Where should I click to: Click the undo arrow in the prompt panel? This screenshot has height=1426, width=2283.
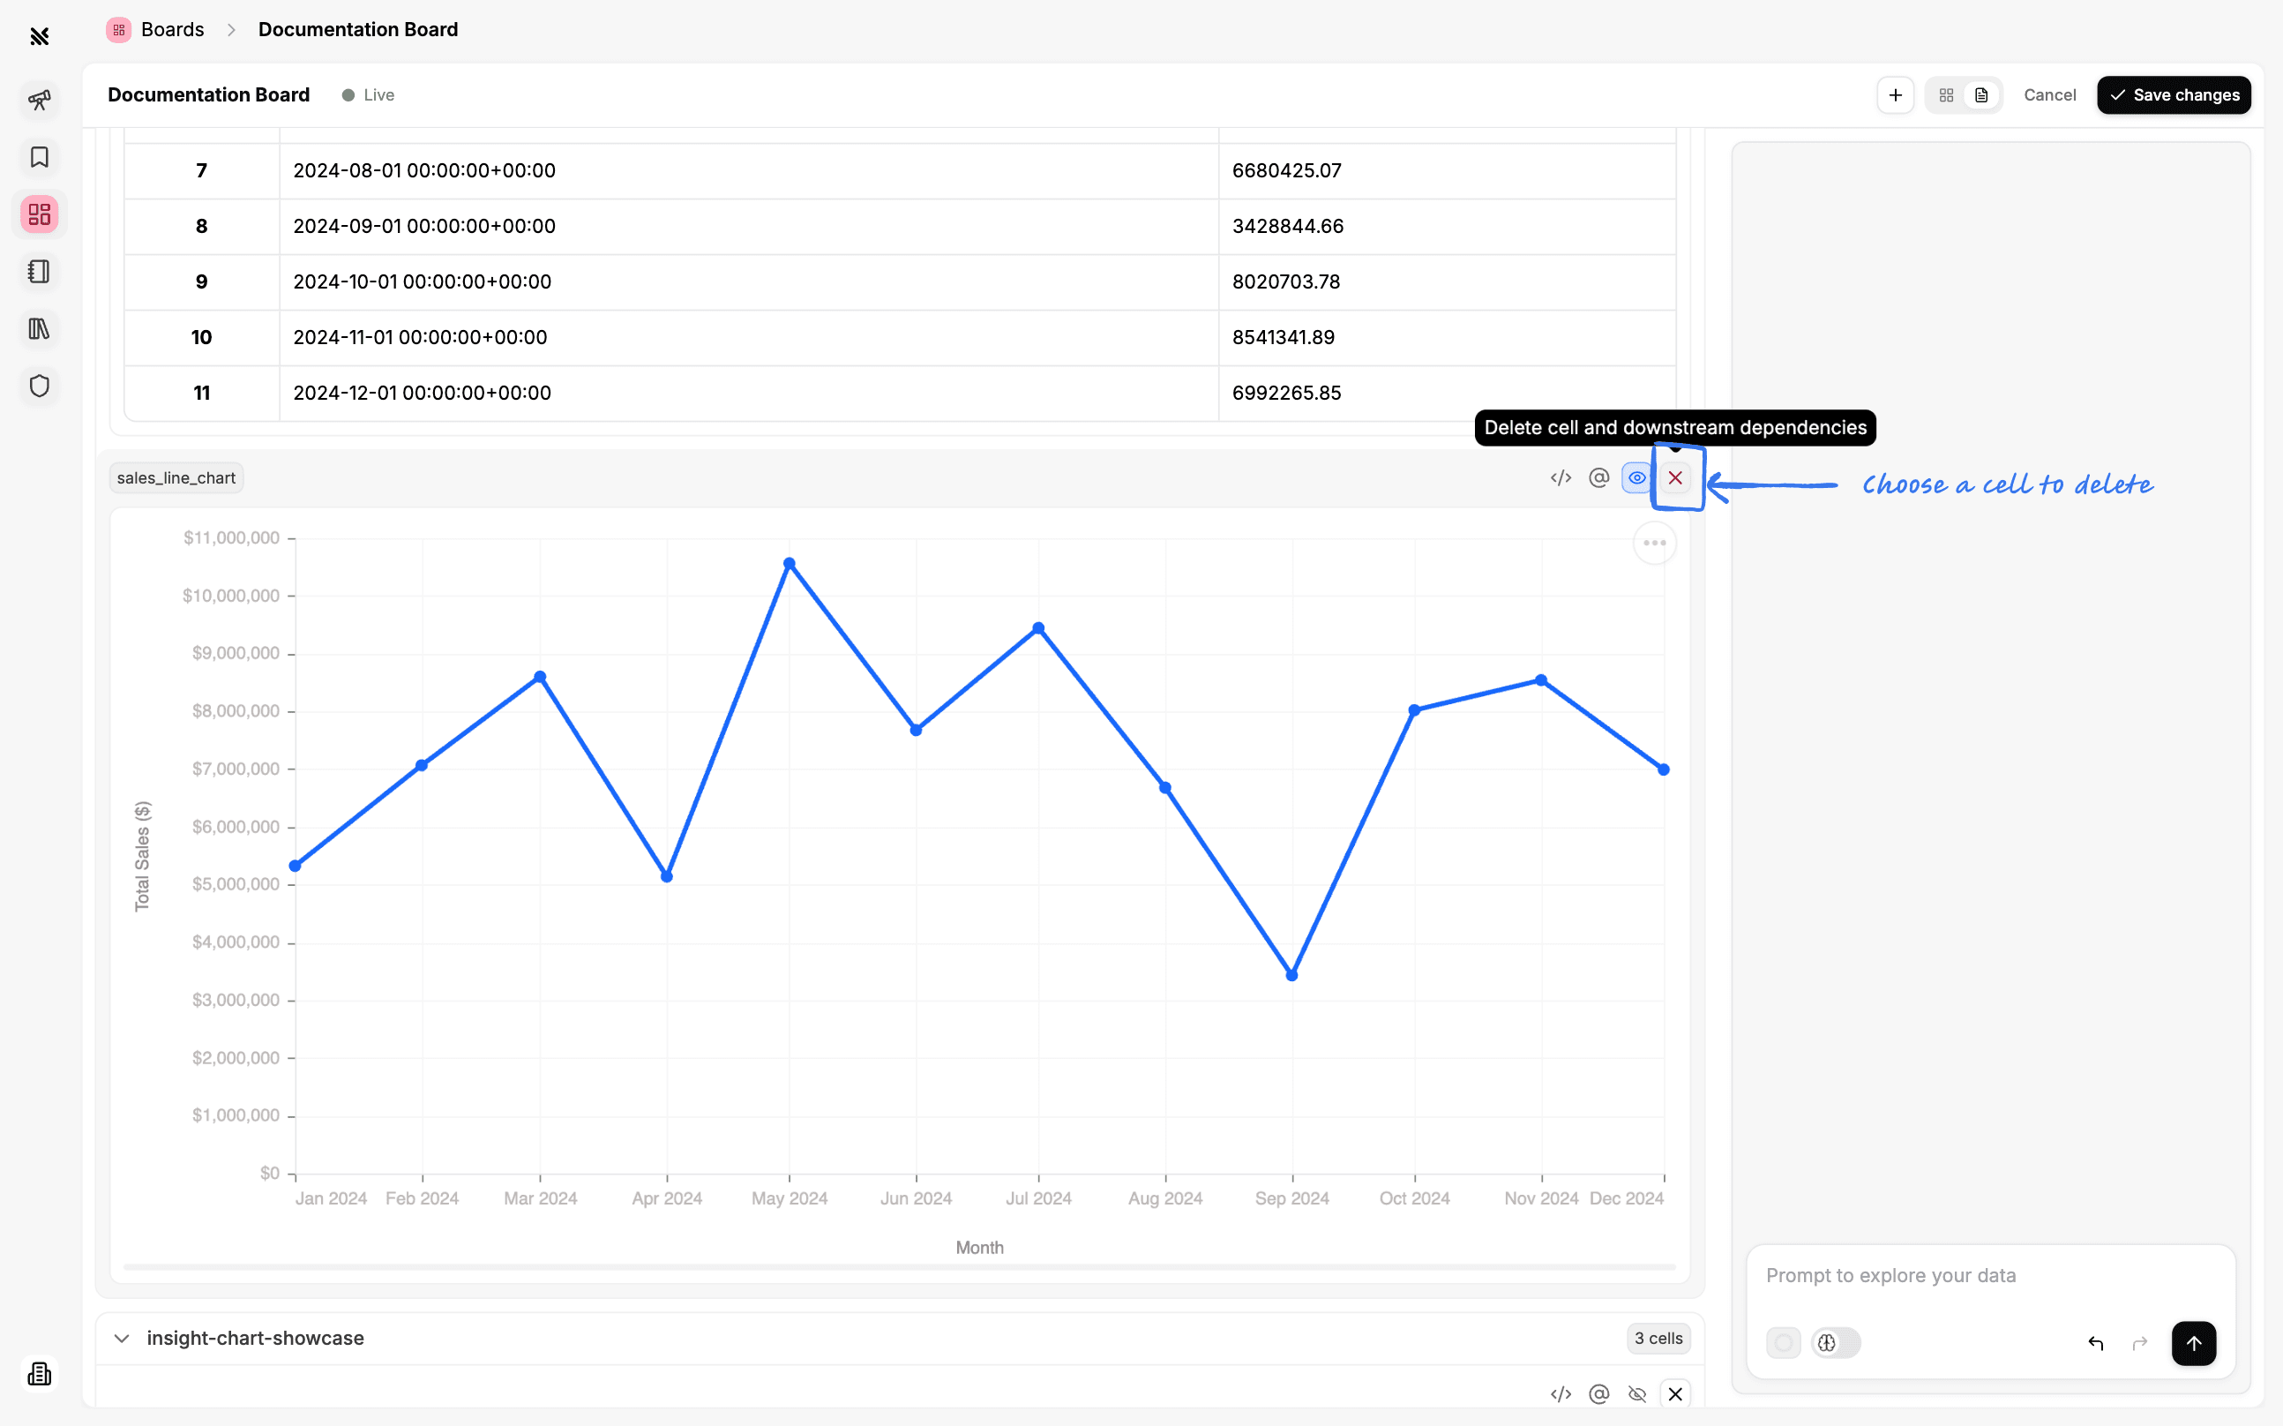point(2095,1343)
